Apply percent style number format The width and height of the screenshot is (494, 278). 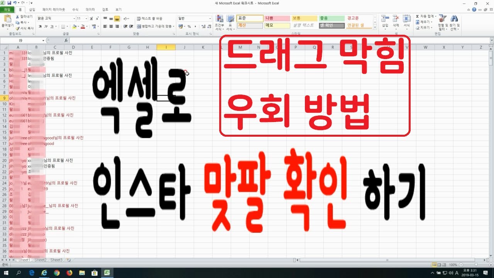coord(189,27)
